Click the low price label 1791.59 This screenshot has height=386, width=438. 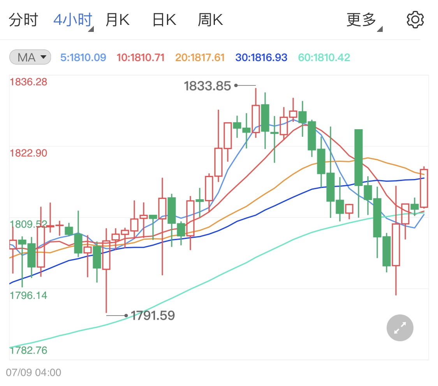pyautogui.click(x=153, y=316)
